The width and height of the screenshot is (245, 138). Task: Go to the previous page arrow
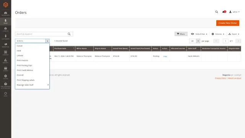[x=216, y=41]
